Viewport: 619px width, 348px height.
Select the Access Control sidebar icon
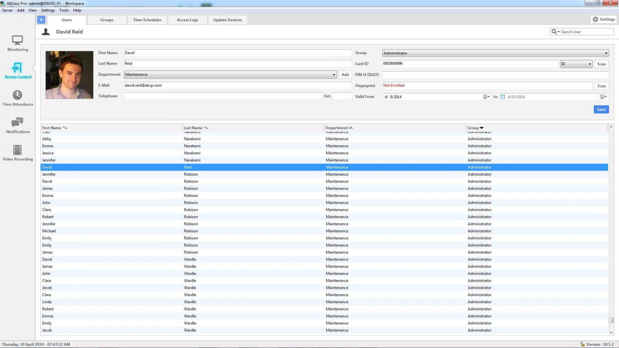coord(17,68)
